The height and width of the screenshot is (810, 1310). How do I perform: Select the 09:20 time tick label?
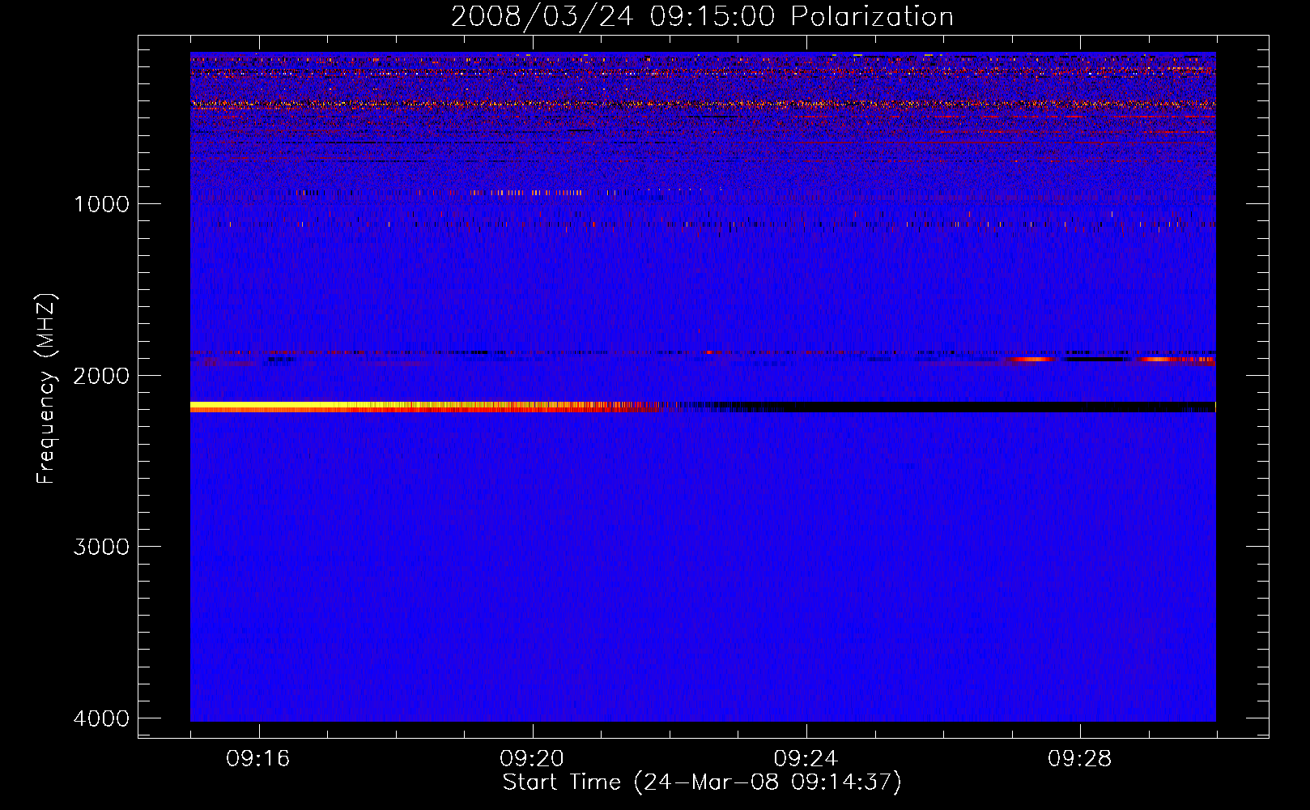[532, 759]
